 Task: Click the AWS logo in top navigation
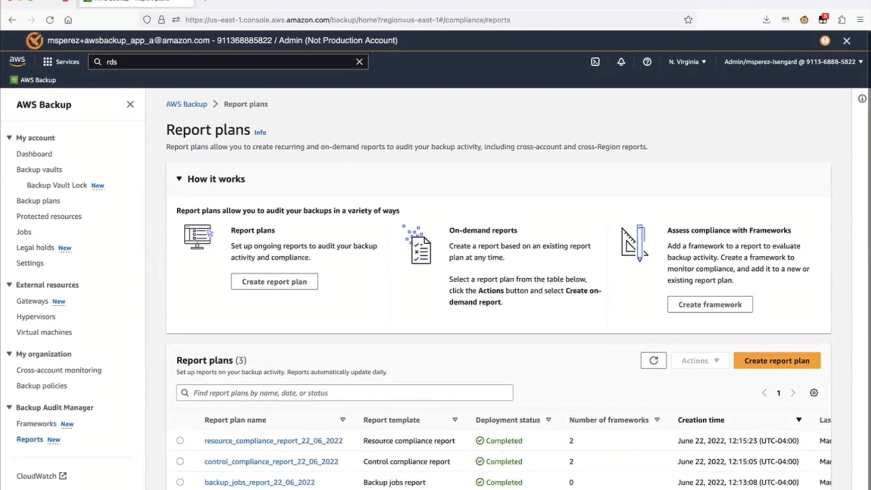tap(17, 61)
